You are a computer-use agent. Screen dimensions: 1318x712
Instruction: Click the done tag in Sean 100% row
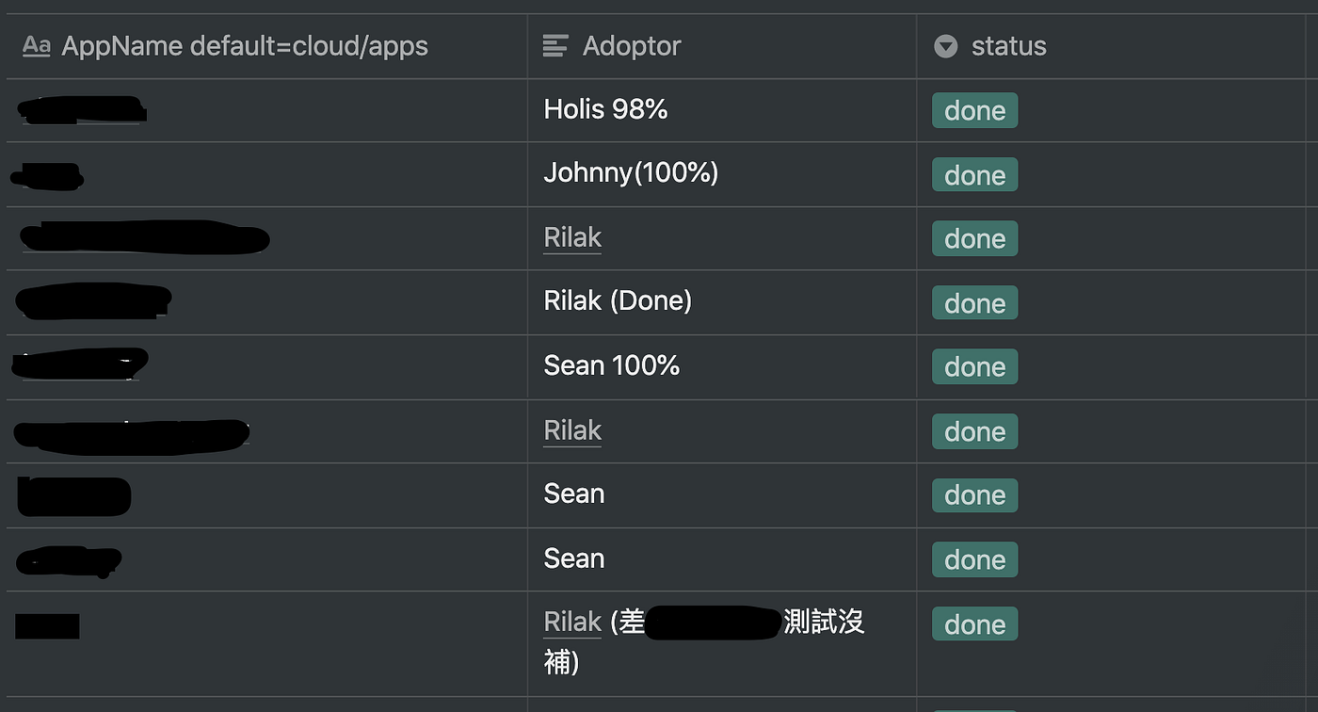tap(974, 367)
